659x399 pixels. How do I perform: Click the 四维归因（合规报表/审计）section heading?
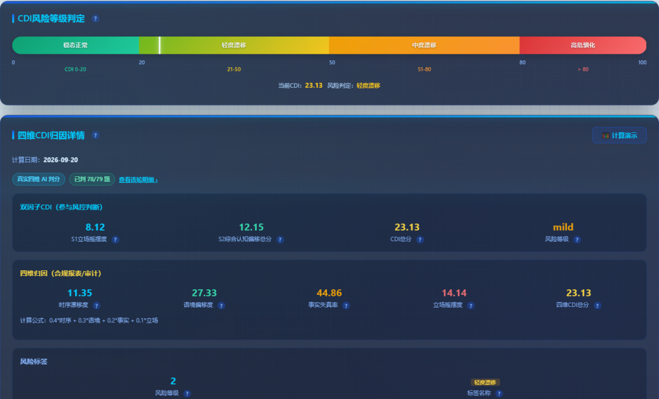point(60,273)
